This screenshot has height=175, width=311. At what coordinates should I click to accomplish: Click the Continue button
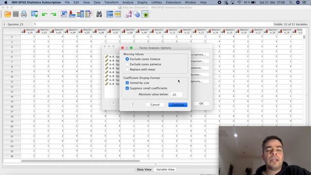(178, 105)
